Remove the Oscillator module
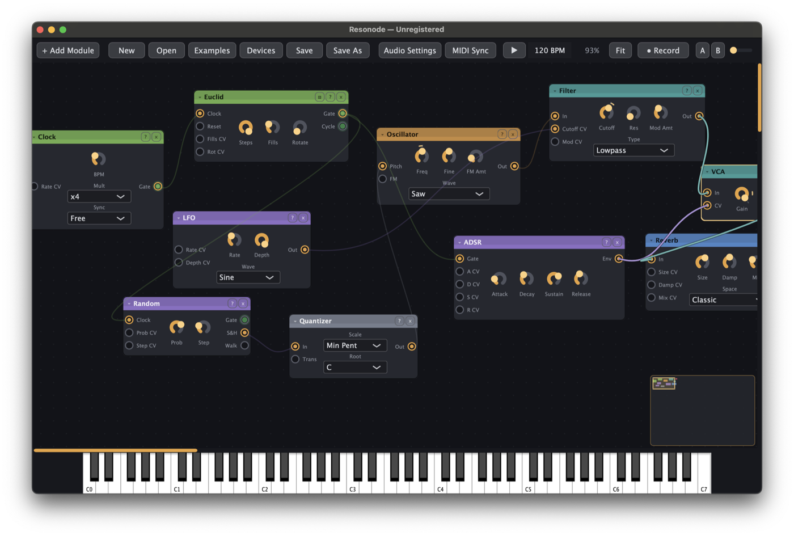Viewport: 794px width, 536px height. (x=513, y=134)
